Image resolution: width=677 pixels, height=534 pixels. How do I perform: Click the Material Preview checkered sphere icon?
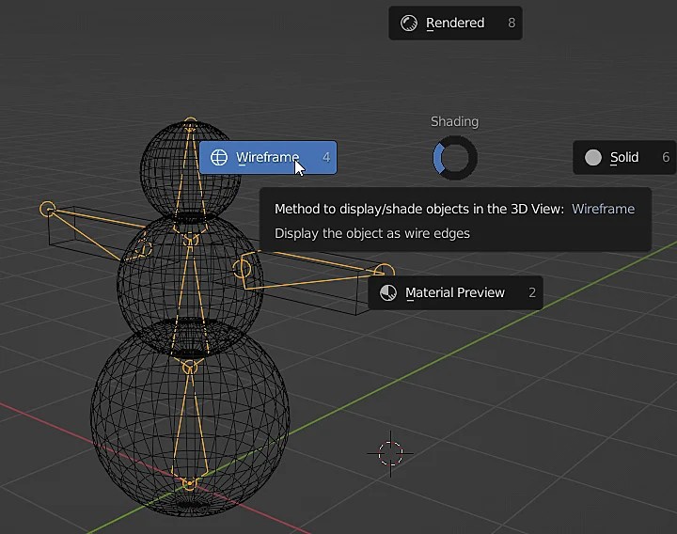click(388, 292)
